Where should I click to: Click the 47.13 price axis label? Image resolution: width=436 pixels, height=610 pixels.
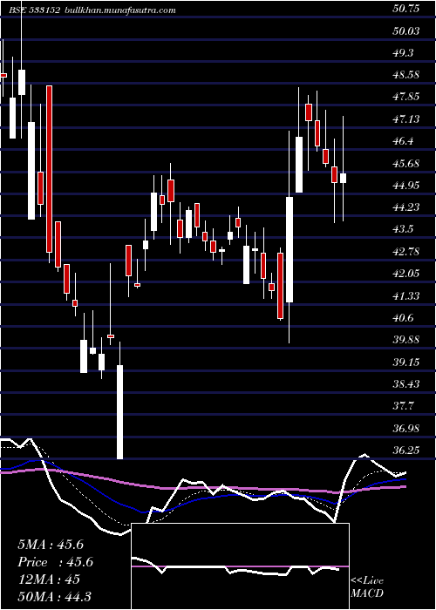coord(406,119)
